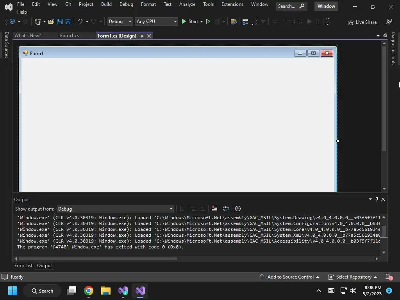Open the document tabs overflow dropdown
This screenshot has height=300, width=400.
(378, 36)
